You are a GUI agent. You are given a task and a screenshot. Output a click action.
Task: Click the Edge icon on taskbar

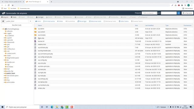point(52,107)
